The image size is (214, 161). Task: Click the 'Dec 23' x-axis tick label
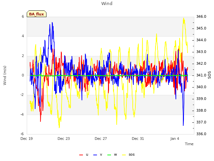(x=64, y=139)
